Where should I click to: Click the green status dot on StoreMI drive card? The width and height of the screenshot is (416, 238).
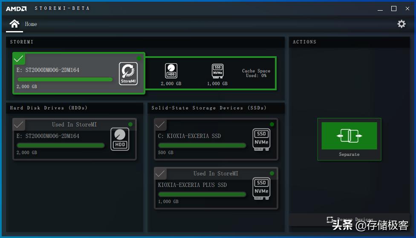[x=139, y=58]
